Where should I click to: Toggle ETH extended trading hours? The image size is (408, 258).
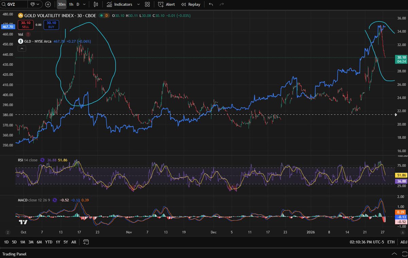[391, 242]
